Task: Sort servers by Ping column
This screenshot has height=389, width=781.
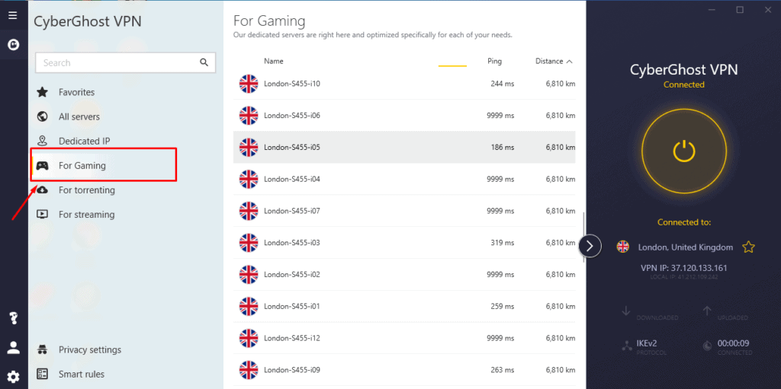Action: pos(494,61)
